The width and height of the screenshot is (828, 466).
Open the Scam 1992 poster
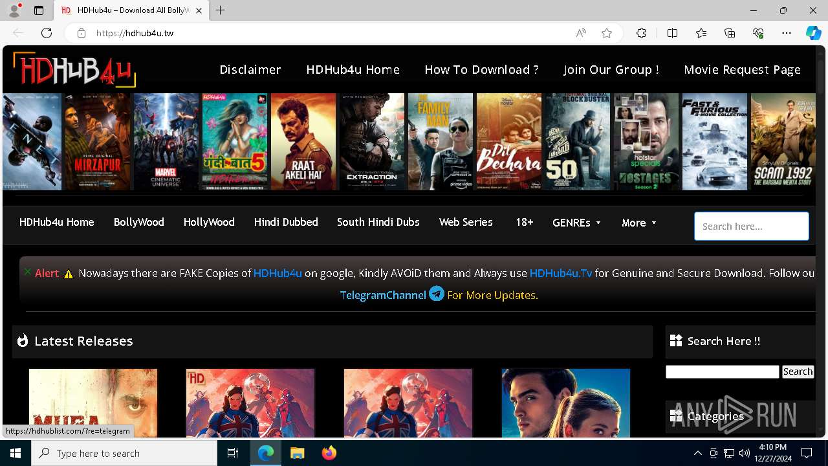(x=783, y=142)
